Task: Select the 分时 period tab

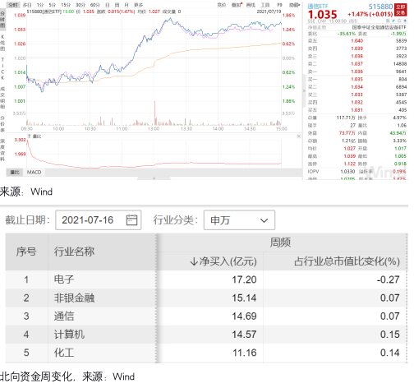Action: click(x=13, y=5)
